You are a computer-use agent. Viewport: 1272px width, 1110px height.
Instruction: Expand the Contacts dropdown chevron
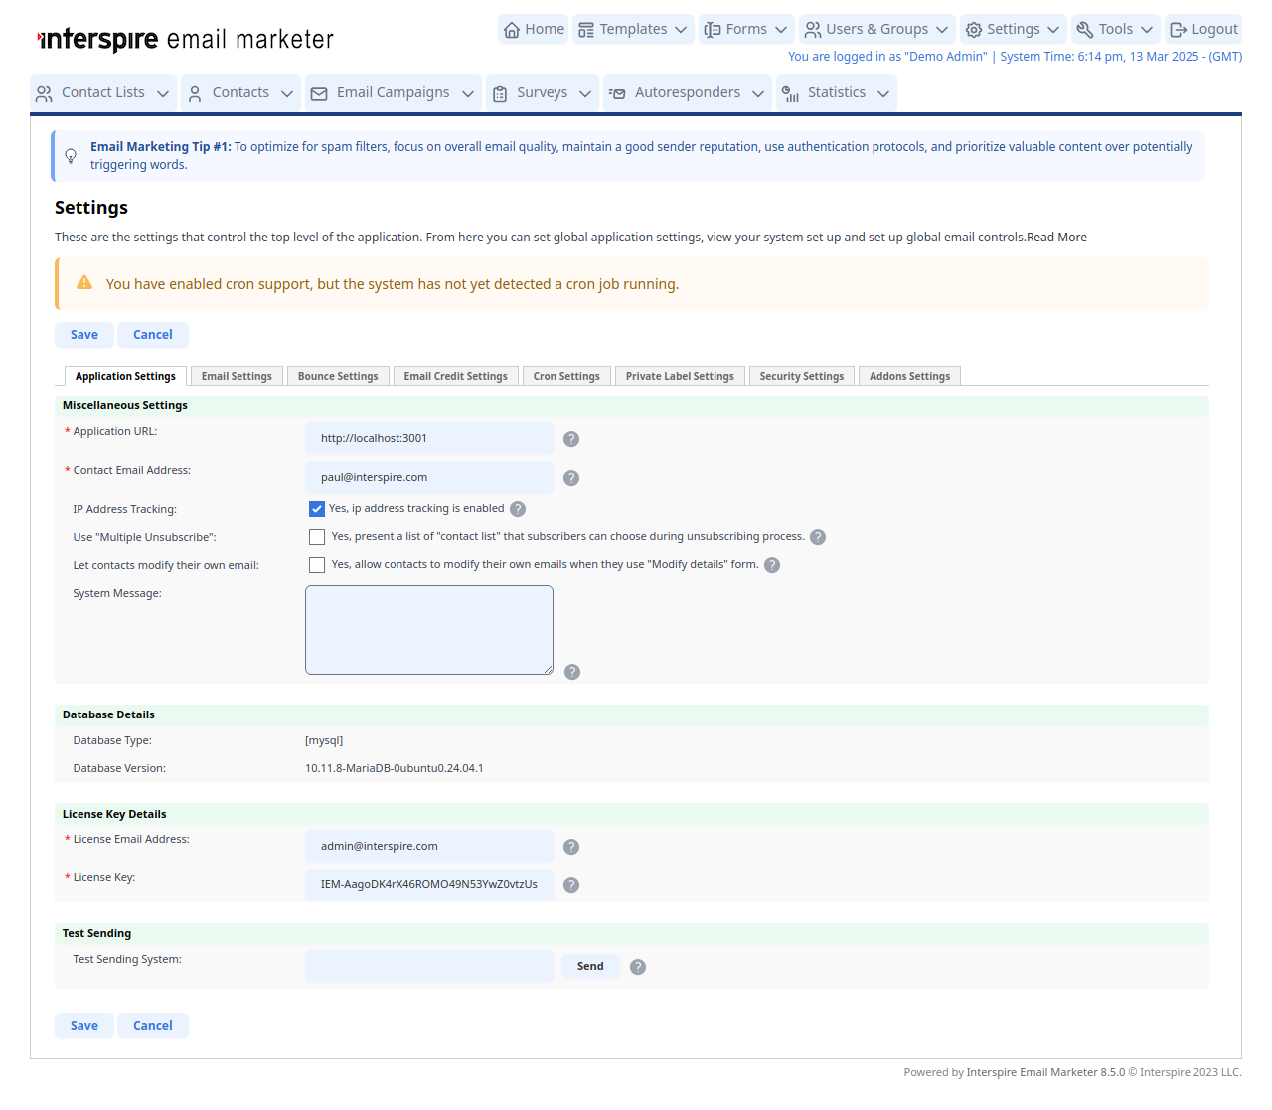click(287, 94)
